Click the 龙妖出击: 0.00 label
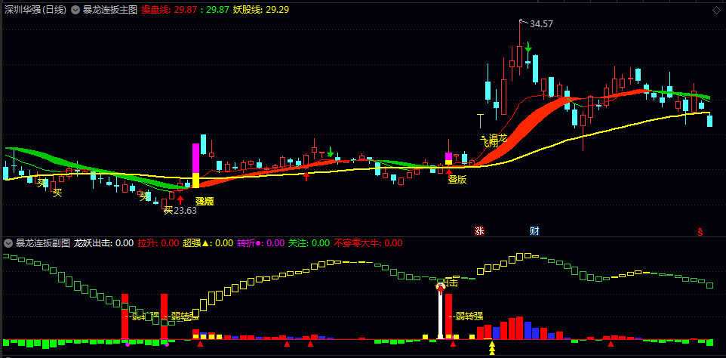This screenshot has width=726, height=358. [103, 243]
